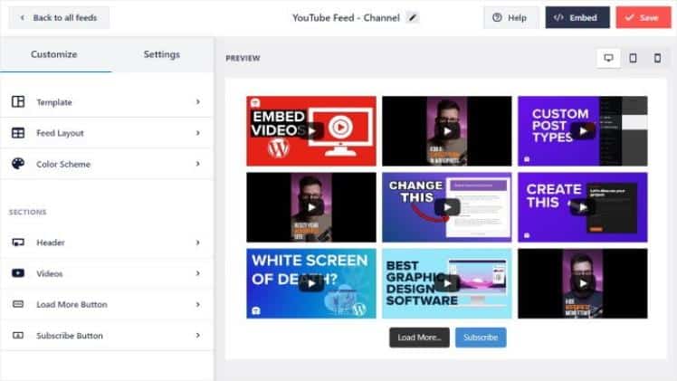Click the Feed Layout grid icon
This screenshot has height=381, width=677.
(18, 133)
